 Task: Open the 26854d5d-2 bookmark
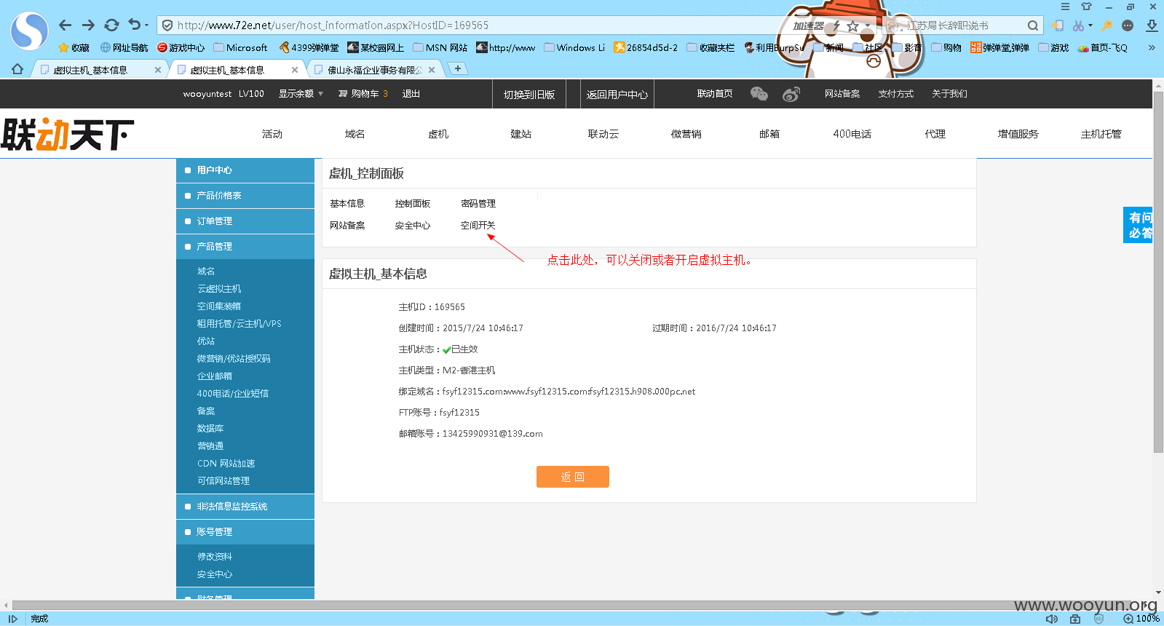[646, 47]
